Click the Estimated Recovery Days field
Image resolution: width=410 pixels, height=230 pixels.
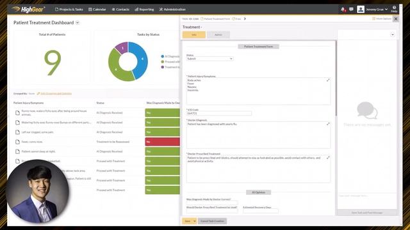click(x=261, y=211)
